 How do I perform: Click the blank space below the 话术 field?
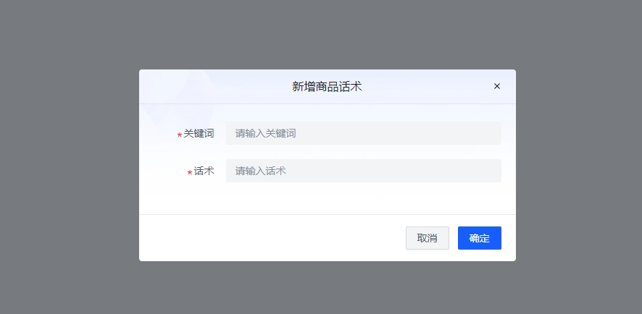[328, 198]
